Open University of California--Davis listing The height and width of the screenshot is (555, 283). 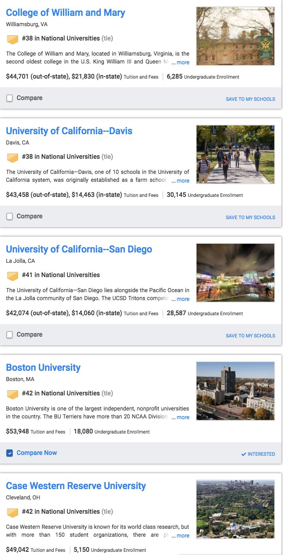(69, 131)
